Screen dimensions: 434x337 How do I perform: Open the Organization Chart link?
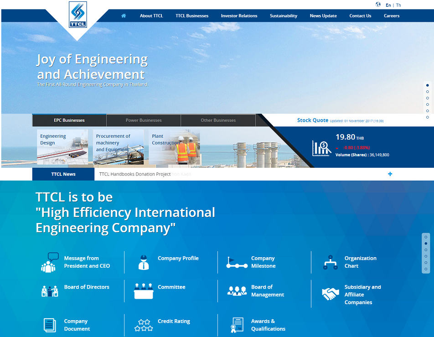click(360, 262)
